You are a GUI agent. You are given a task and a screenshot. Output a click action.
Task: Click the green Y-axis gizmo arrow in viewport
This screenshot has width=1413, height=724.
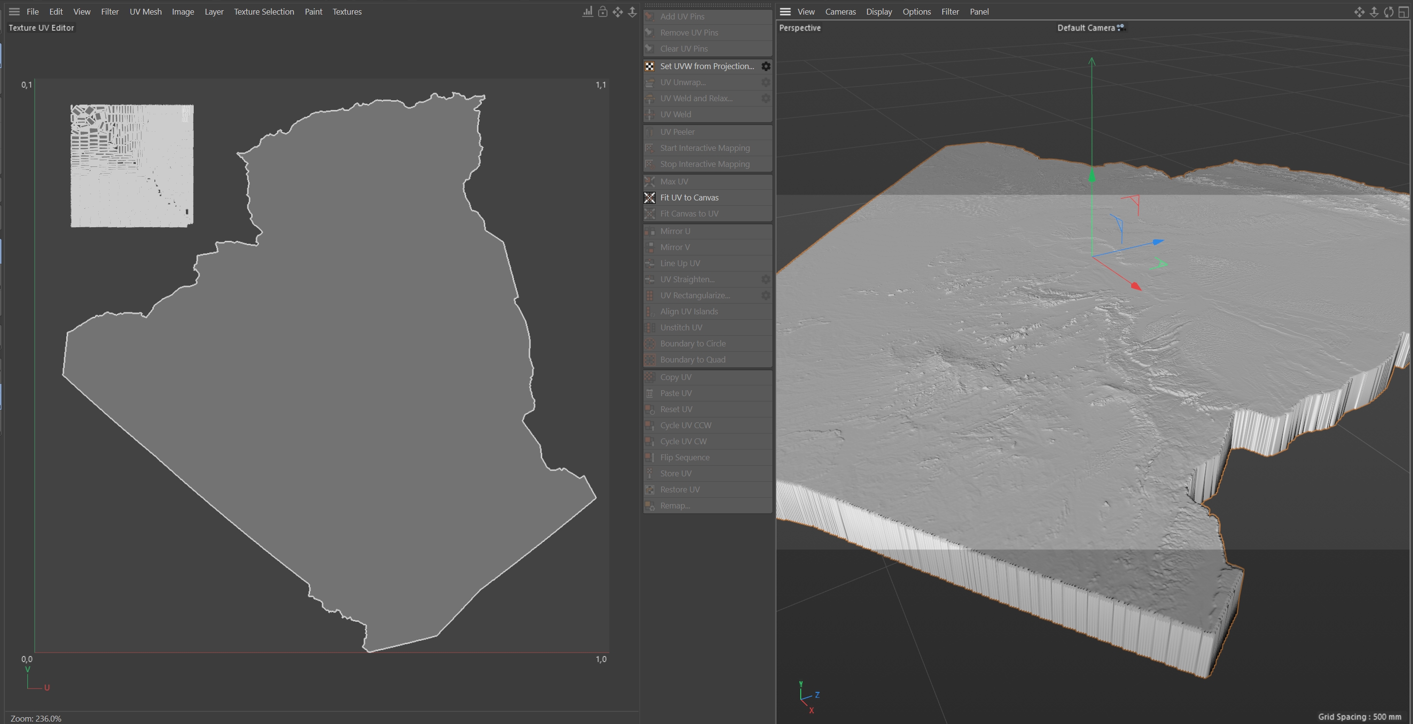coord(1092,176)
